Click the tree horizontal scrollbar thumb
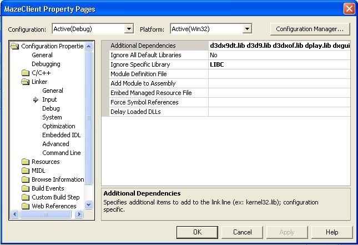 tap(46, 214)
